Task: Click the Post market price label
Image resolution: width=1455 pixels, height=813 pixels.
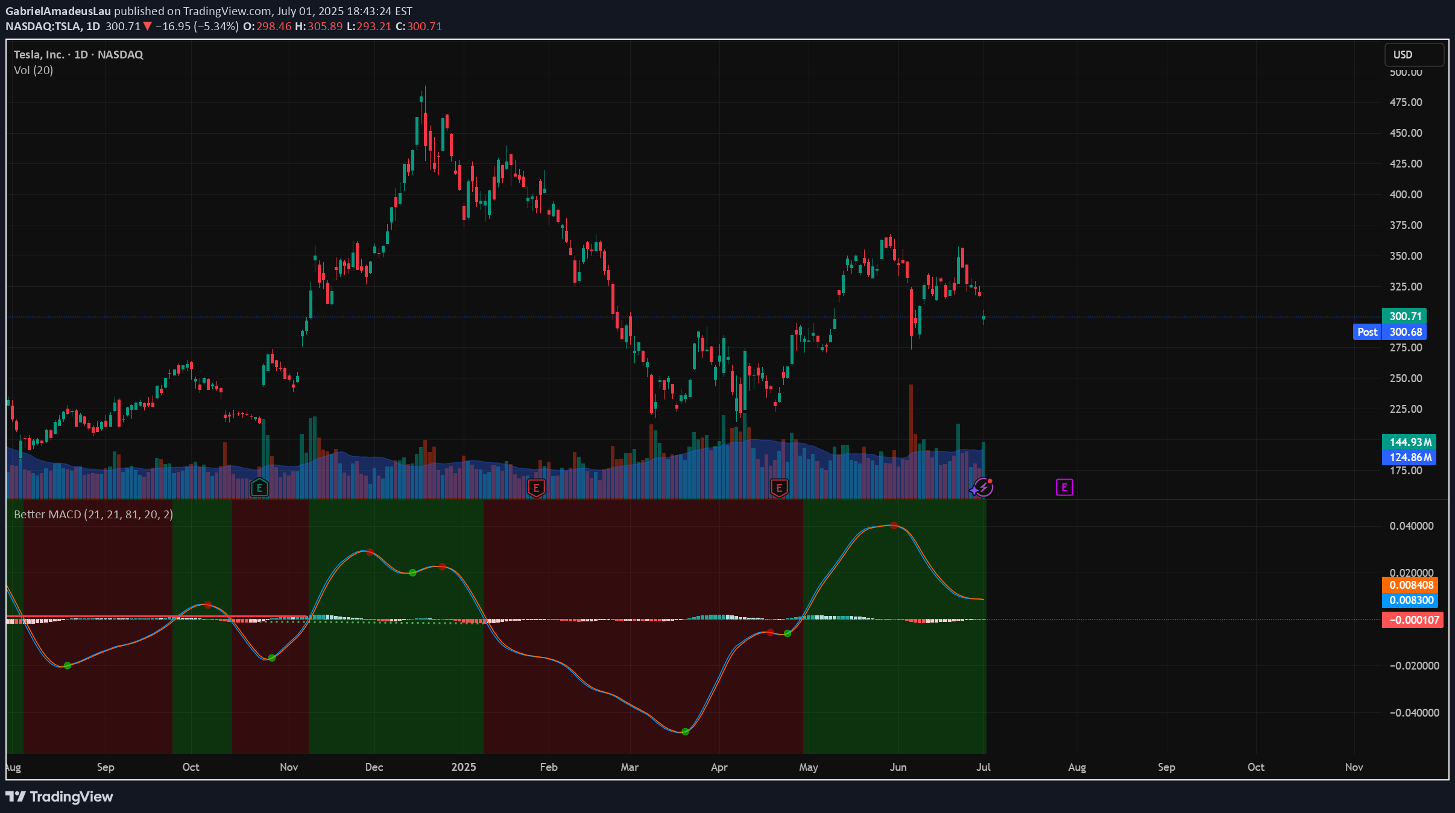Action: (1367, 332)
